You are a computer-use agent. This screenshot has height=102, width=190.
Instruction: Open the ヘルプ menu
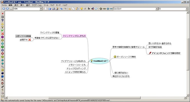point(65,5)
